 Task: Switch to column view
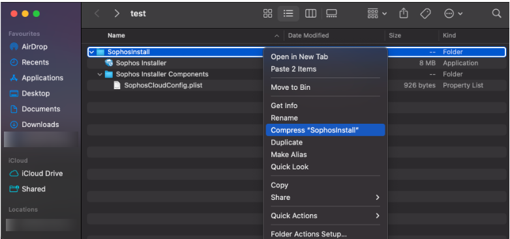310,13
